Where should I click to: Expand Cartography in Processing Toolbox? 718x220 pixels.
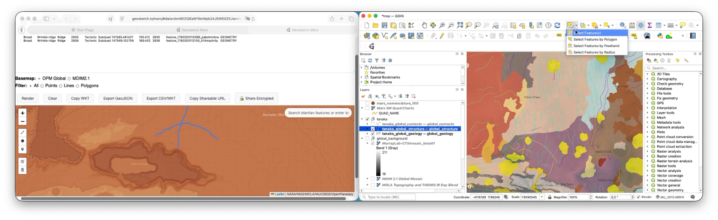(648, 79)
